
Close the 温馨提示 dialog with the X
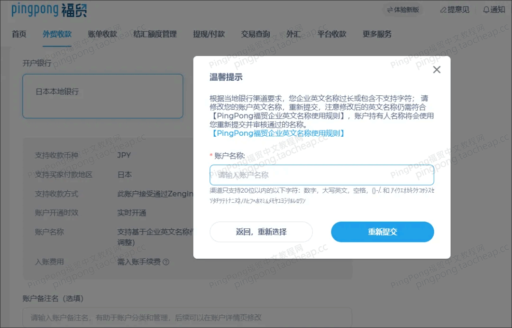coord(437,70)
